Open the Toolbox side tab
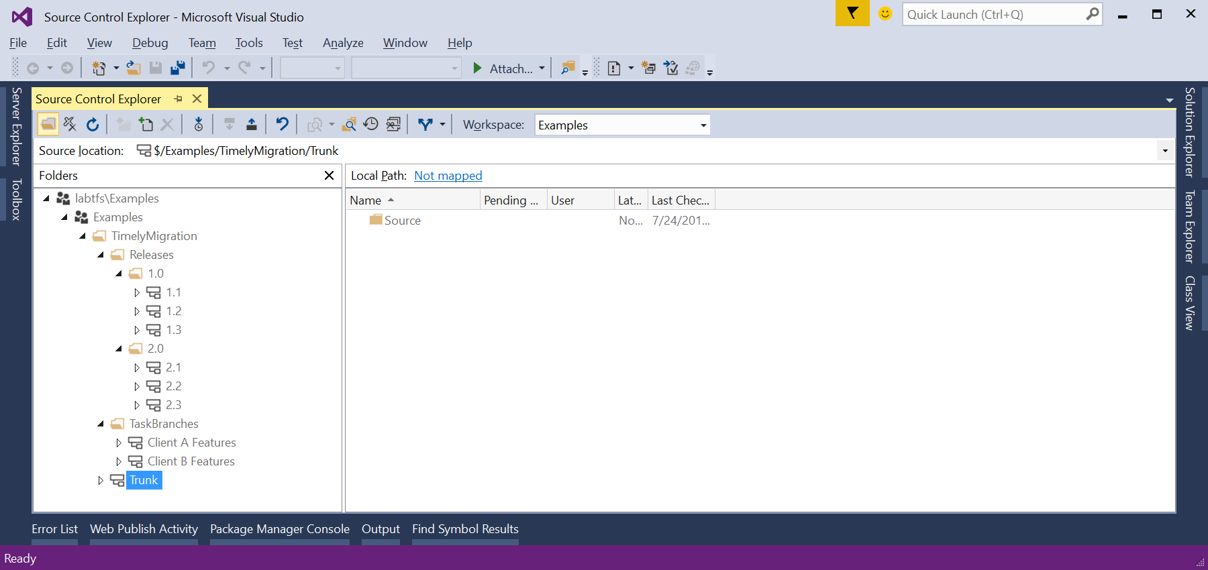1208x570 pixels. pyautogui.click(x=17, y=199)
